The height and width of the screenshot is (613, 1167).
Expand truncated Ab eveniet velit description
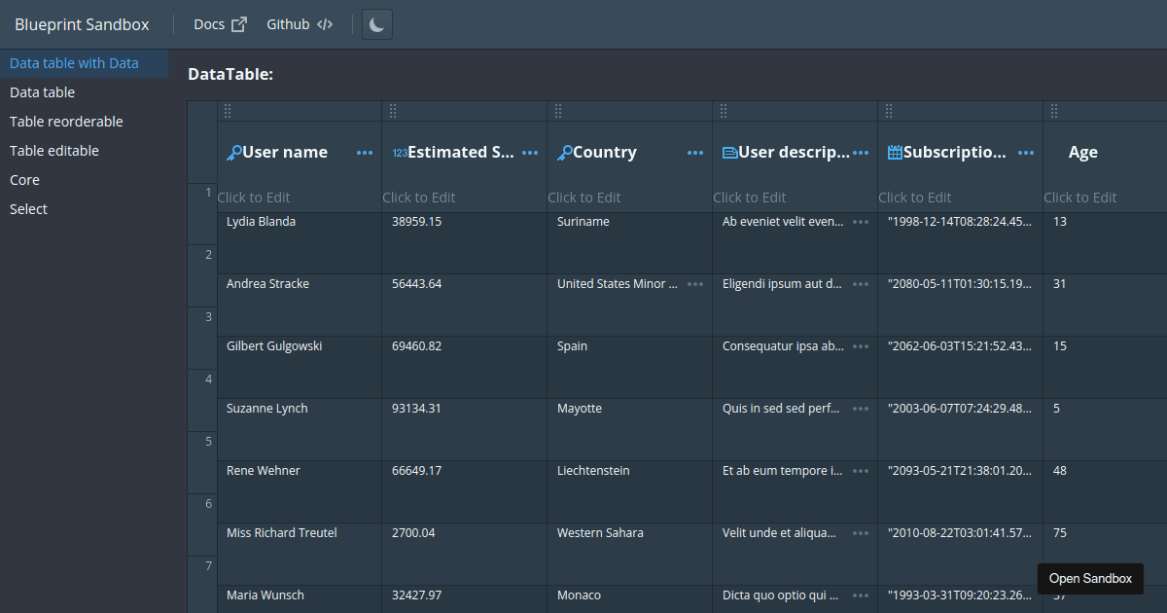(861, 222)
